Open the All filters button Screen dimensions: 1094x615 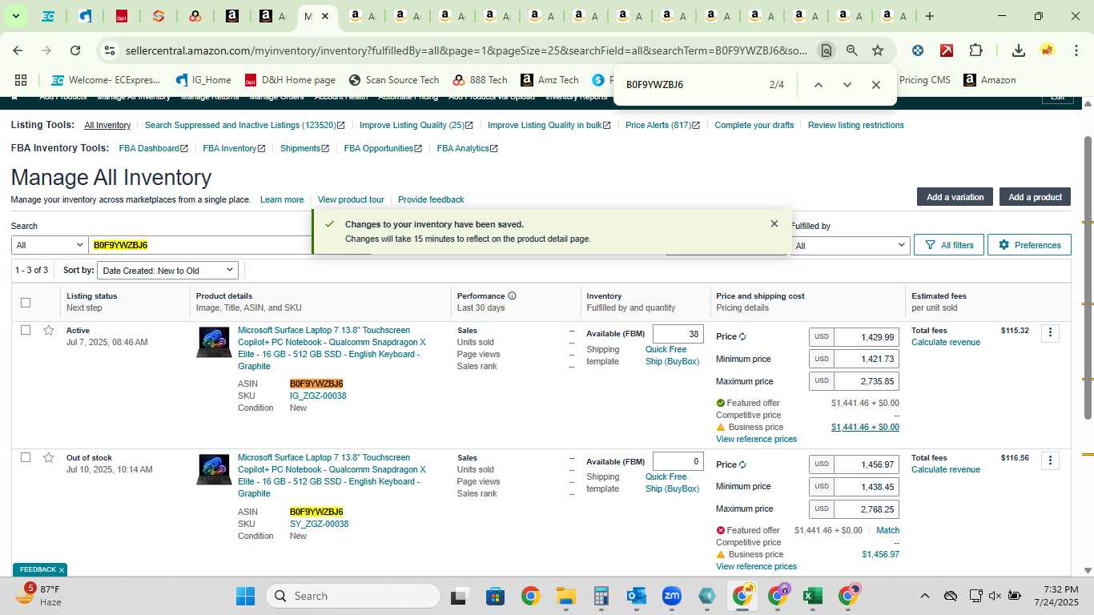coord(949,245)
